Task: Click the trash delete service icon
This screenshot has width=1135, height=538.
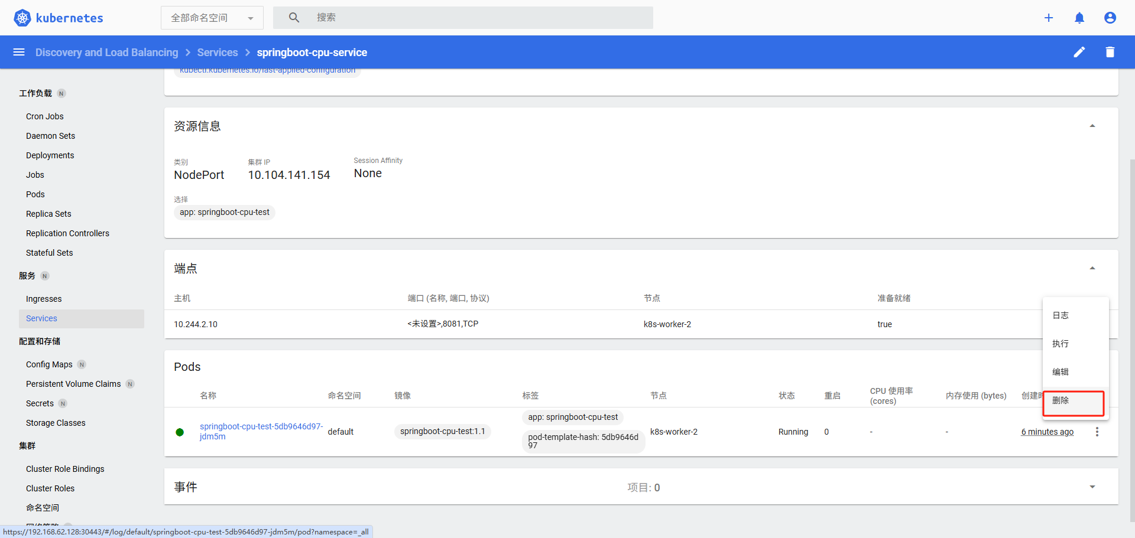Action: [1110, 52]
